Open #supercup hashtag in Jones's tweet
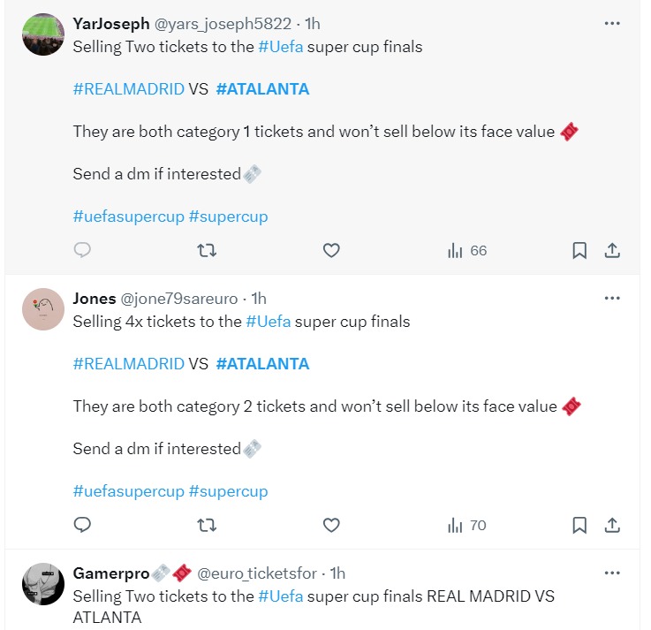 [x=228, y=491]
